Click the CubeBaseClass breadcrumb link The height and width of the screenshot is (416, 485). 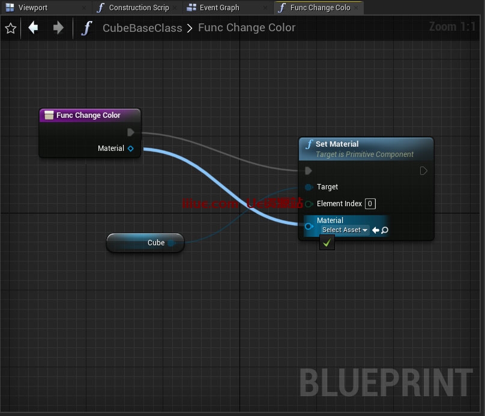pos(142,28)
